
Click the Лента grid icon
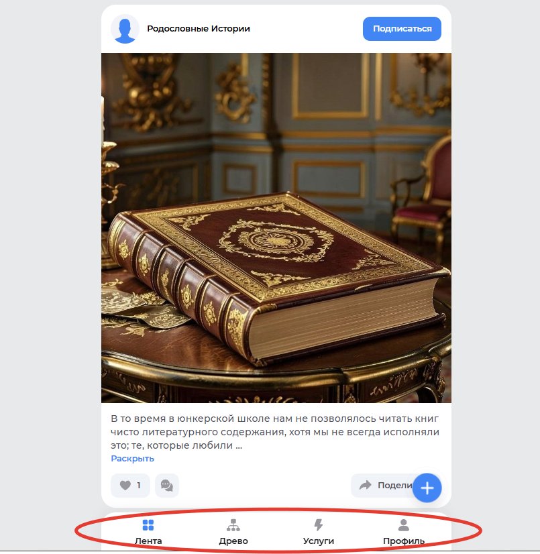click(x=148, y=525)
